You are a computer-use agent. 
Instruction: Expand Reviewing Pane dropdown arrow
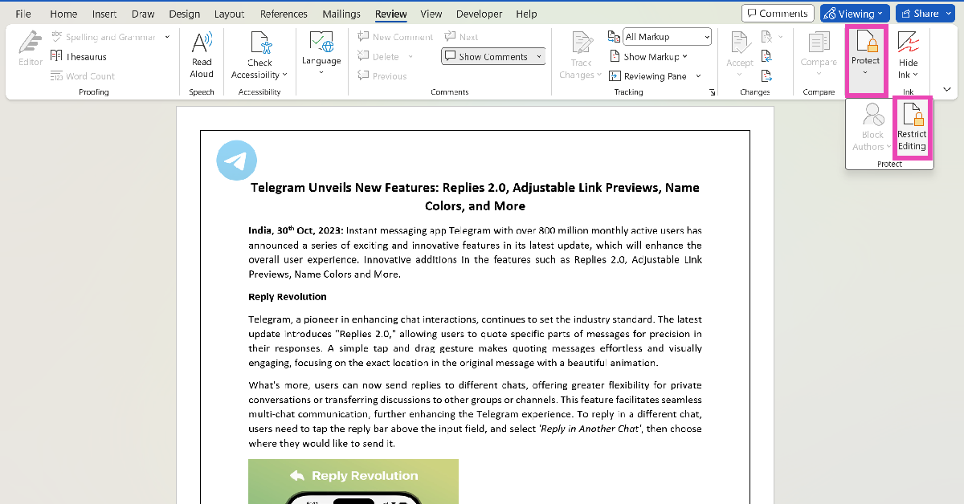pos(698,76)
